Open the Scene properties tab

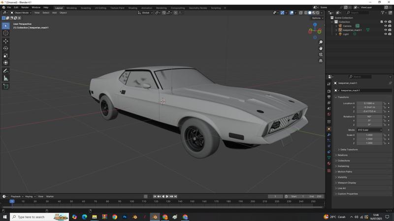pyautogui.click(x=329, y=109)
